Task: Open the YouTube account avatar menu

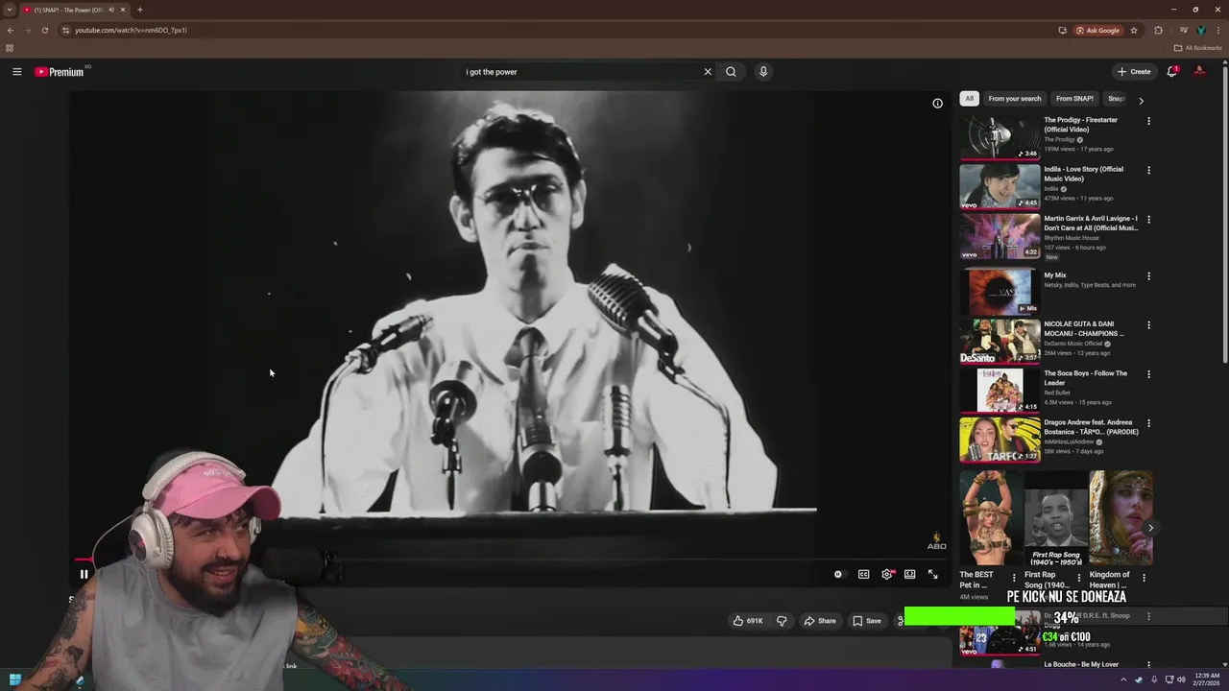Action: tap(1199, 72)
